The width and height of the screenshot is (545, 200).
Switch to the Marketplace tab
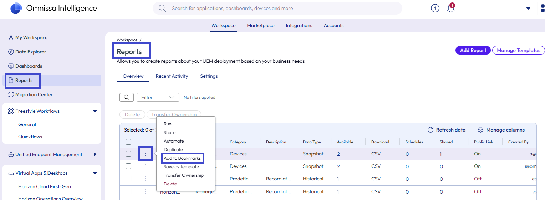click(x=261, y=25)
